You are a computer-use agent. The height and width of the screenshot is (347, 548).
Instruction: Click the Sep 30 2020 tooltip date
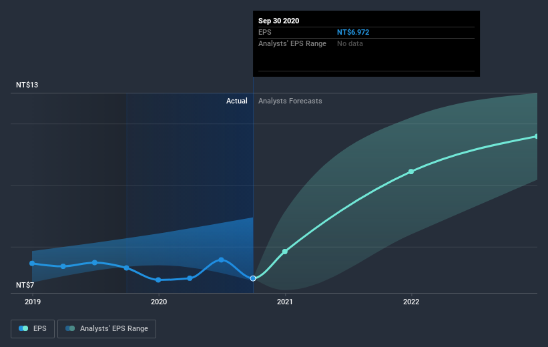point(278,21)
